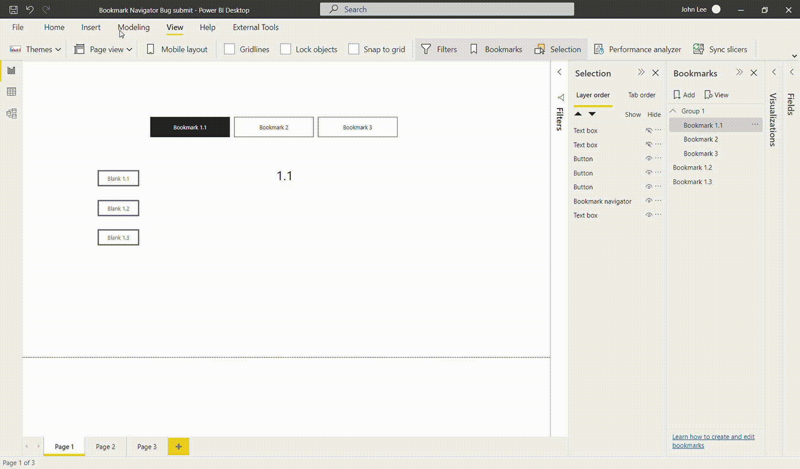Close the Selection pane
This screenshot has height=469, width=800.
click(656, 73)
